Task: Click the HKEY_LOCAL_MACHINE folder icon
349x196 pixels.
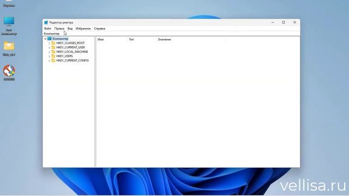Action: click(53, 52)
